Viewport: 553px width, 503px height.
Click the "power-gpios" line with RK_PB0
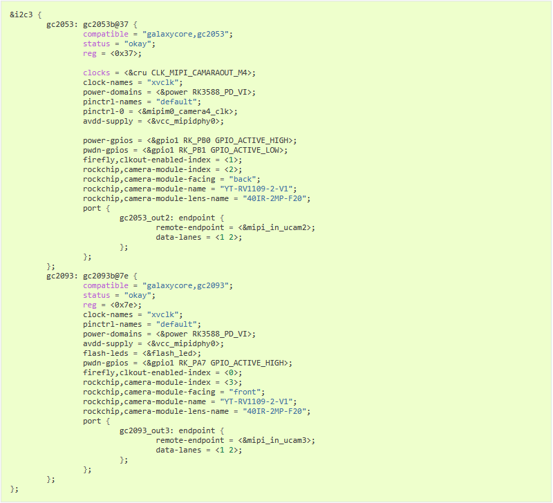pyautogui.click(x=189, y=141)
